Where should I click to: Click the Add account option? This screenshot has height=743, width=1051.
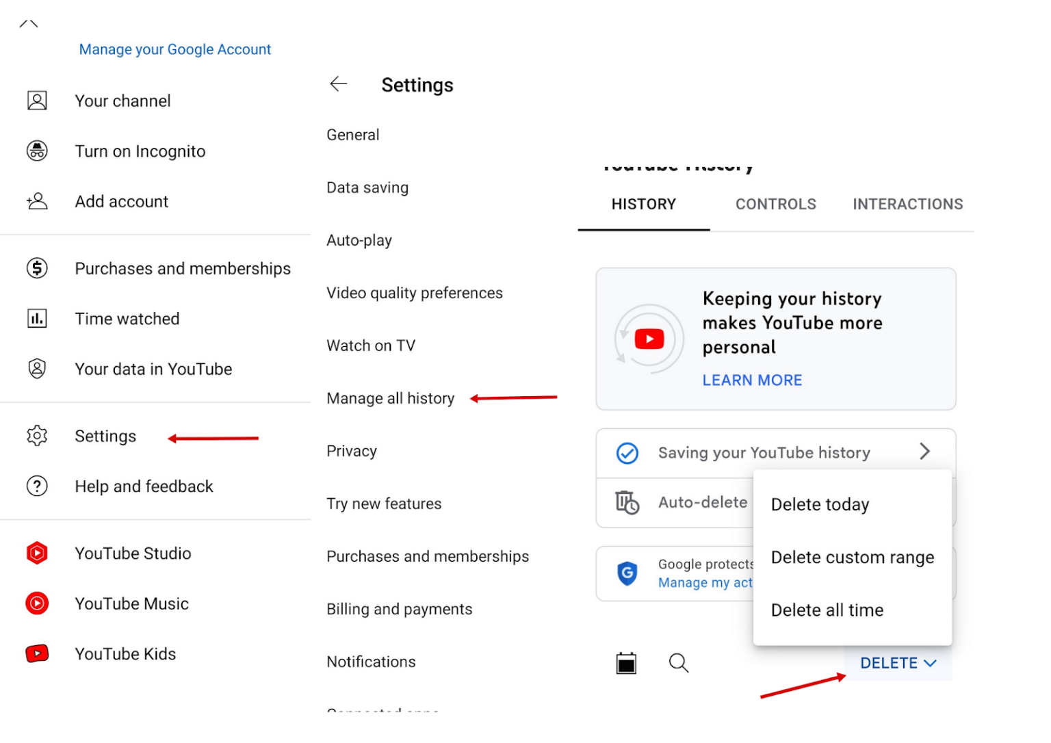[121, 201]
